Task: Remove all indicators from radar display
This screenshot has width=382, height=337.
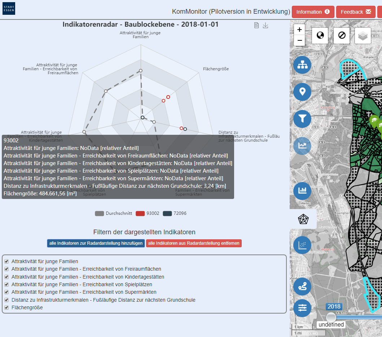Action: [194, 243]
